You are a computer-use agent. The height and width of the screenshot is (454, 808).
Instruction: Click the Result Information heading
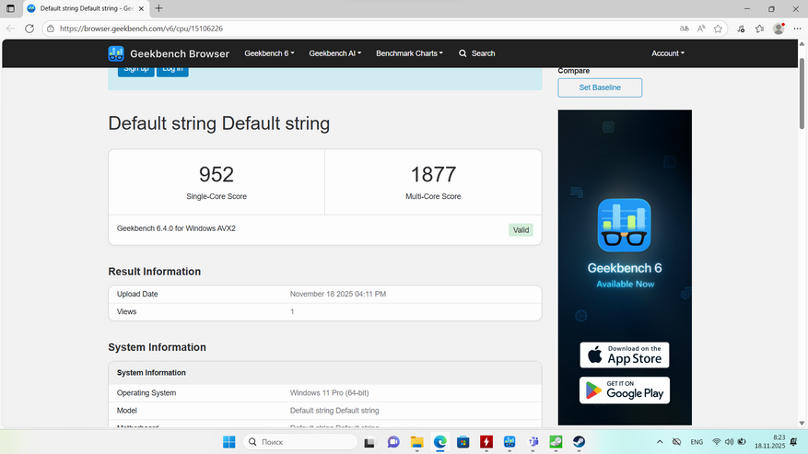[x=155, y=272]
